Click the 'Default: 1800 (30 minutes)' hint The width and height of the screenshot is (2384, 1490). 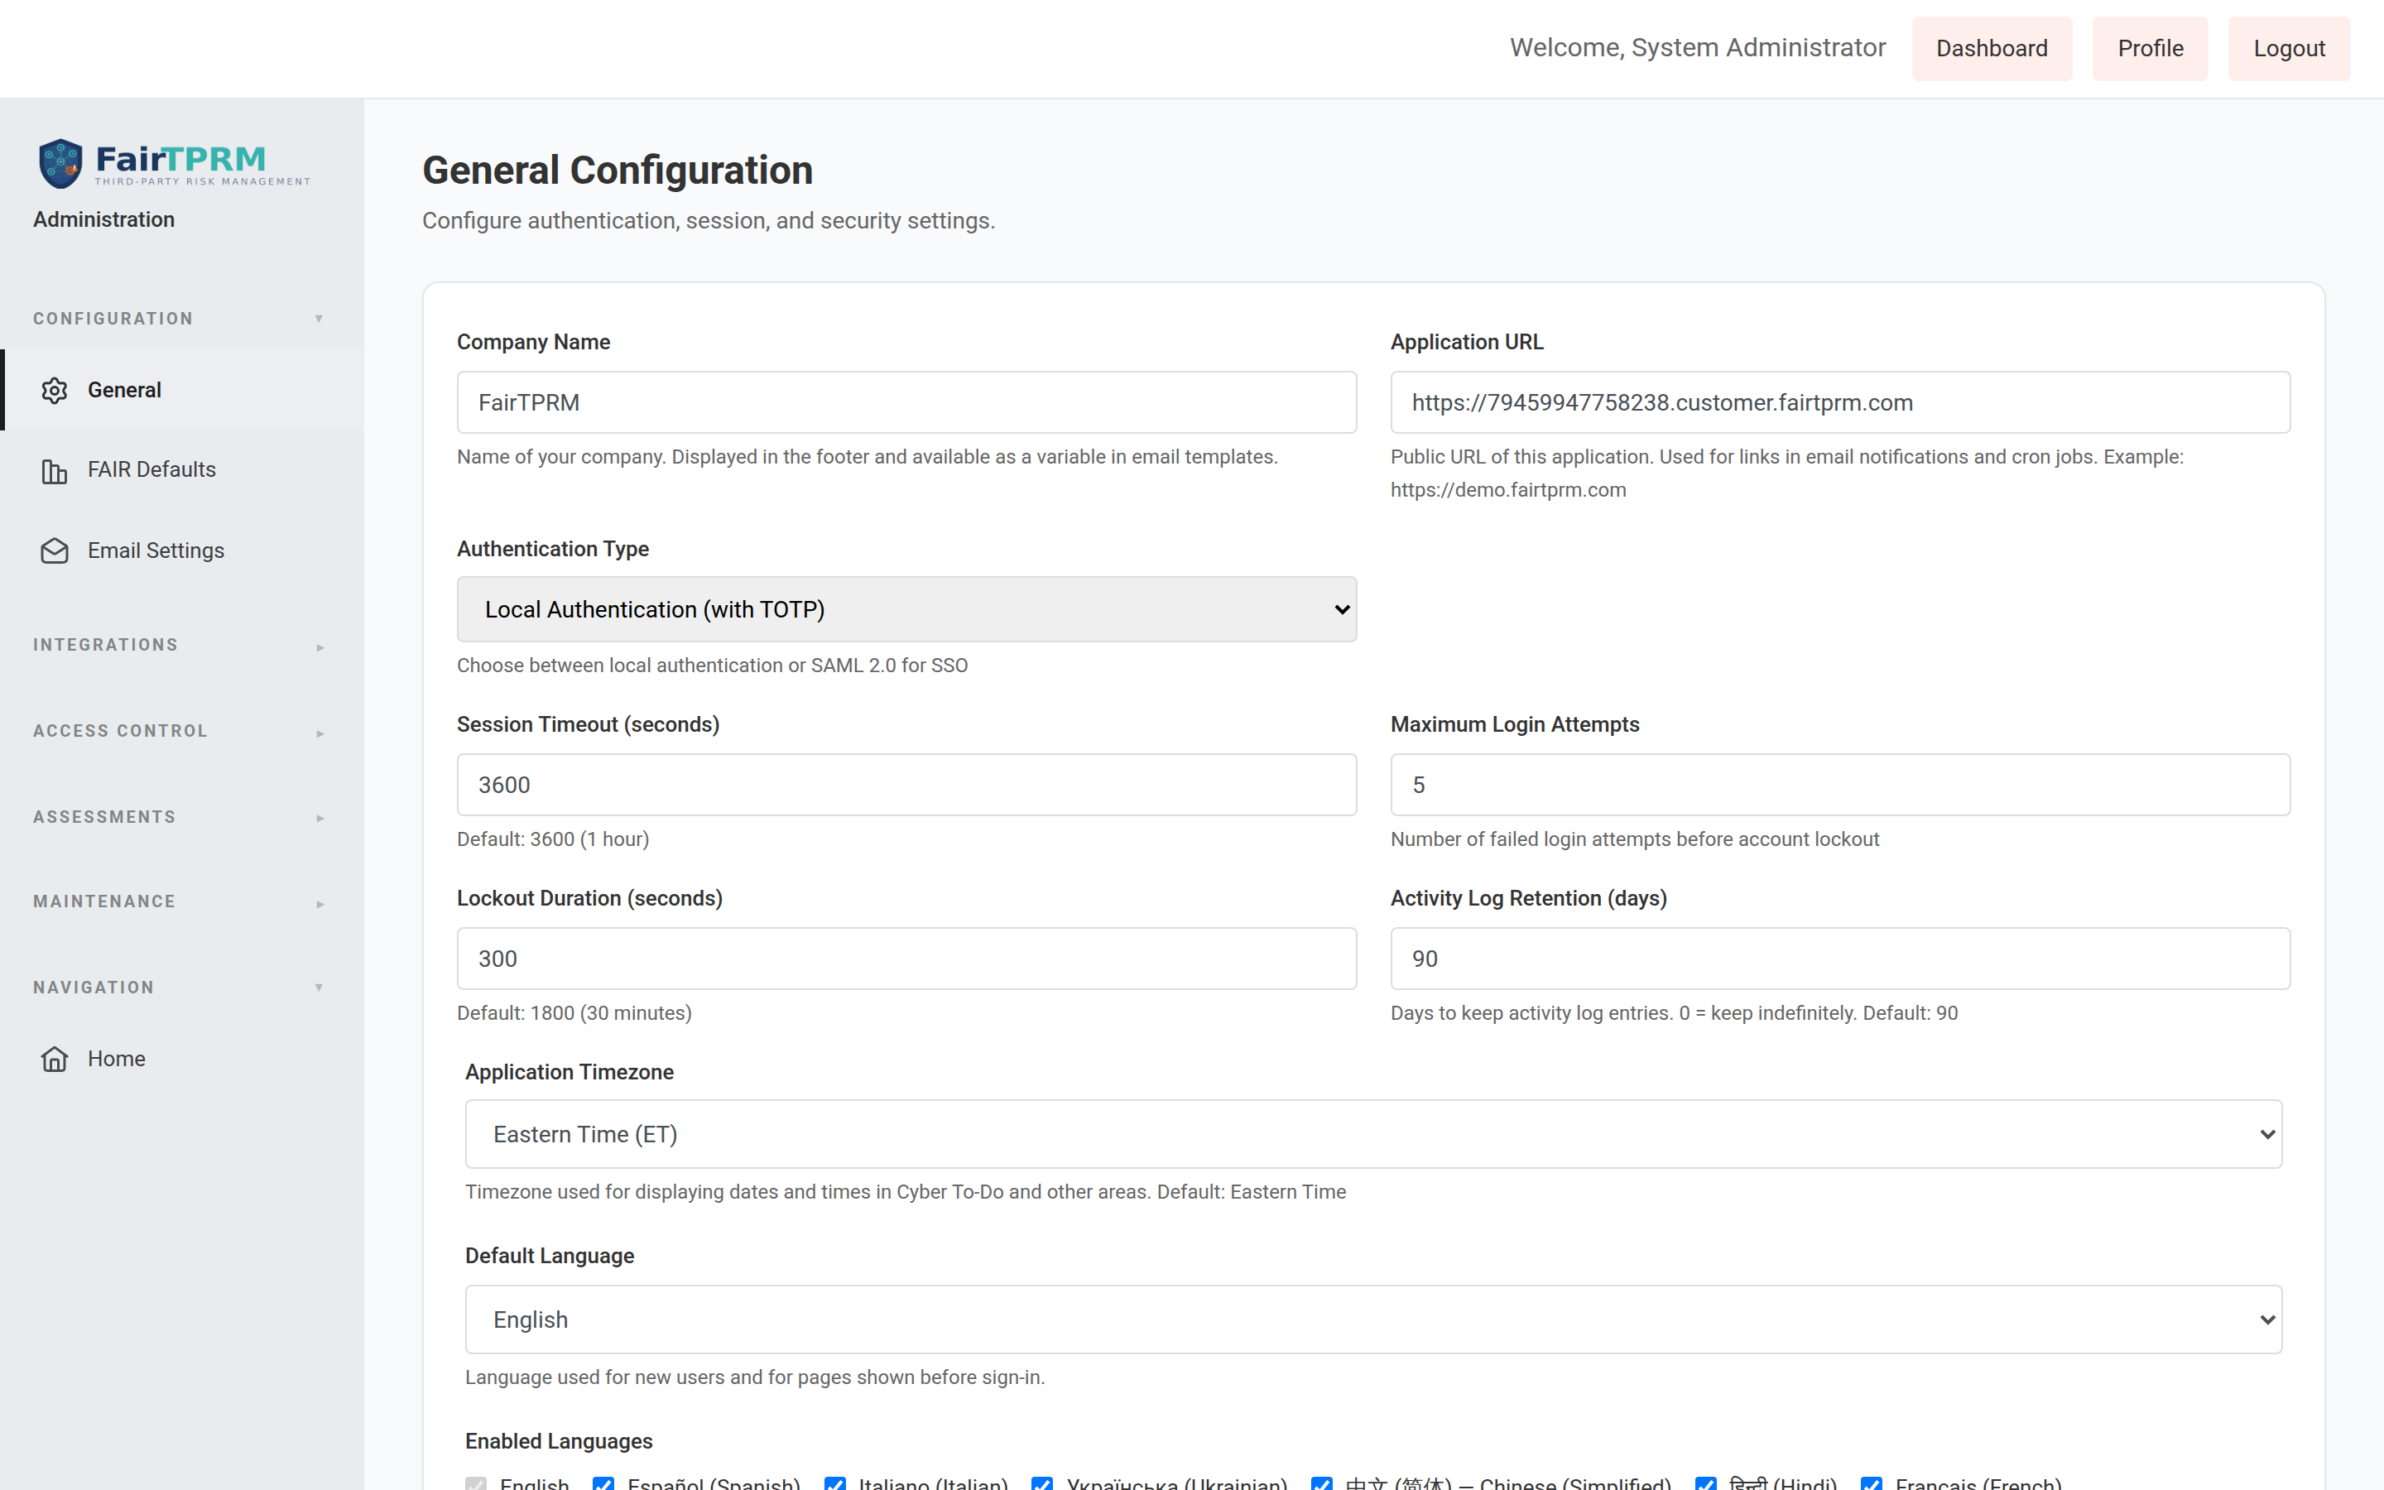(x=574, y=1013)
